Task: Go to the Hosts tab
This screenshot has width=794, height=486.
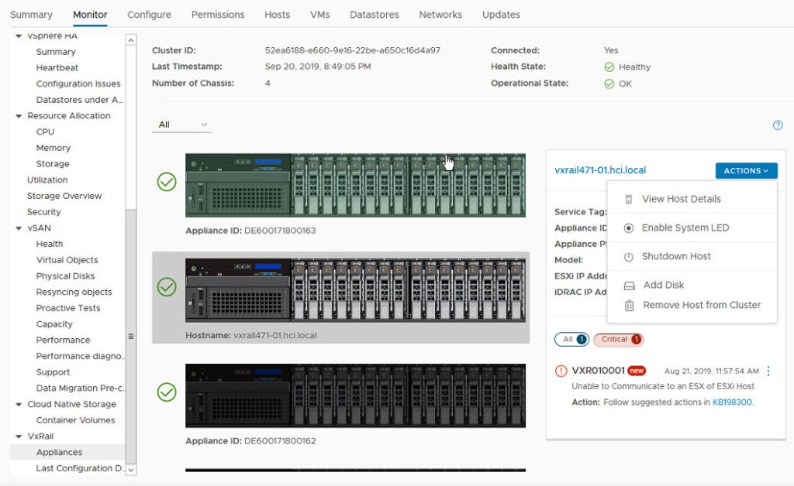Action: point(278,15)
